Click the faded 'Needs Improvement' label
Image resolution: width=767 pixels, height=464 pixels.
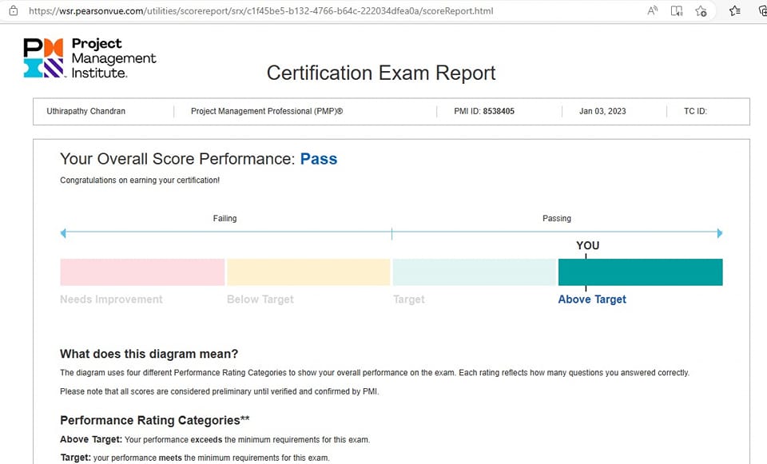point(111,299)
